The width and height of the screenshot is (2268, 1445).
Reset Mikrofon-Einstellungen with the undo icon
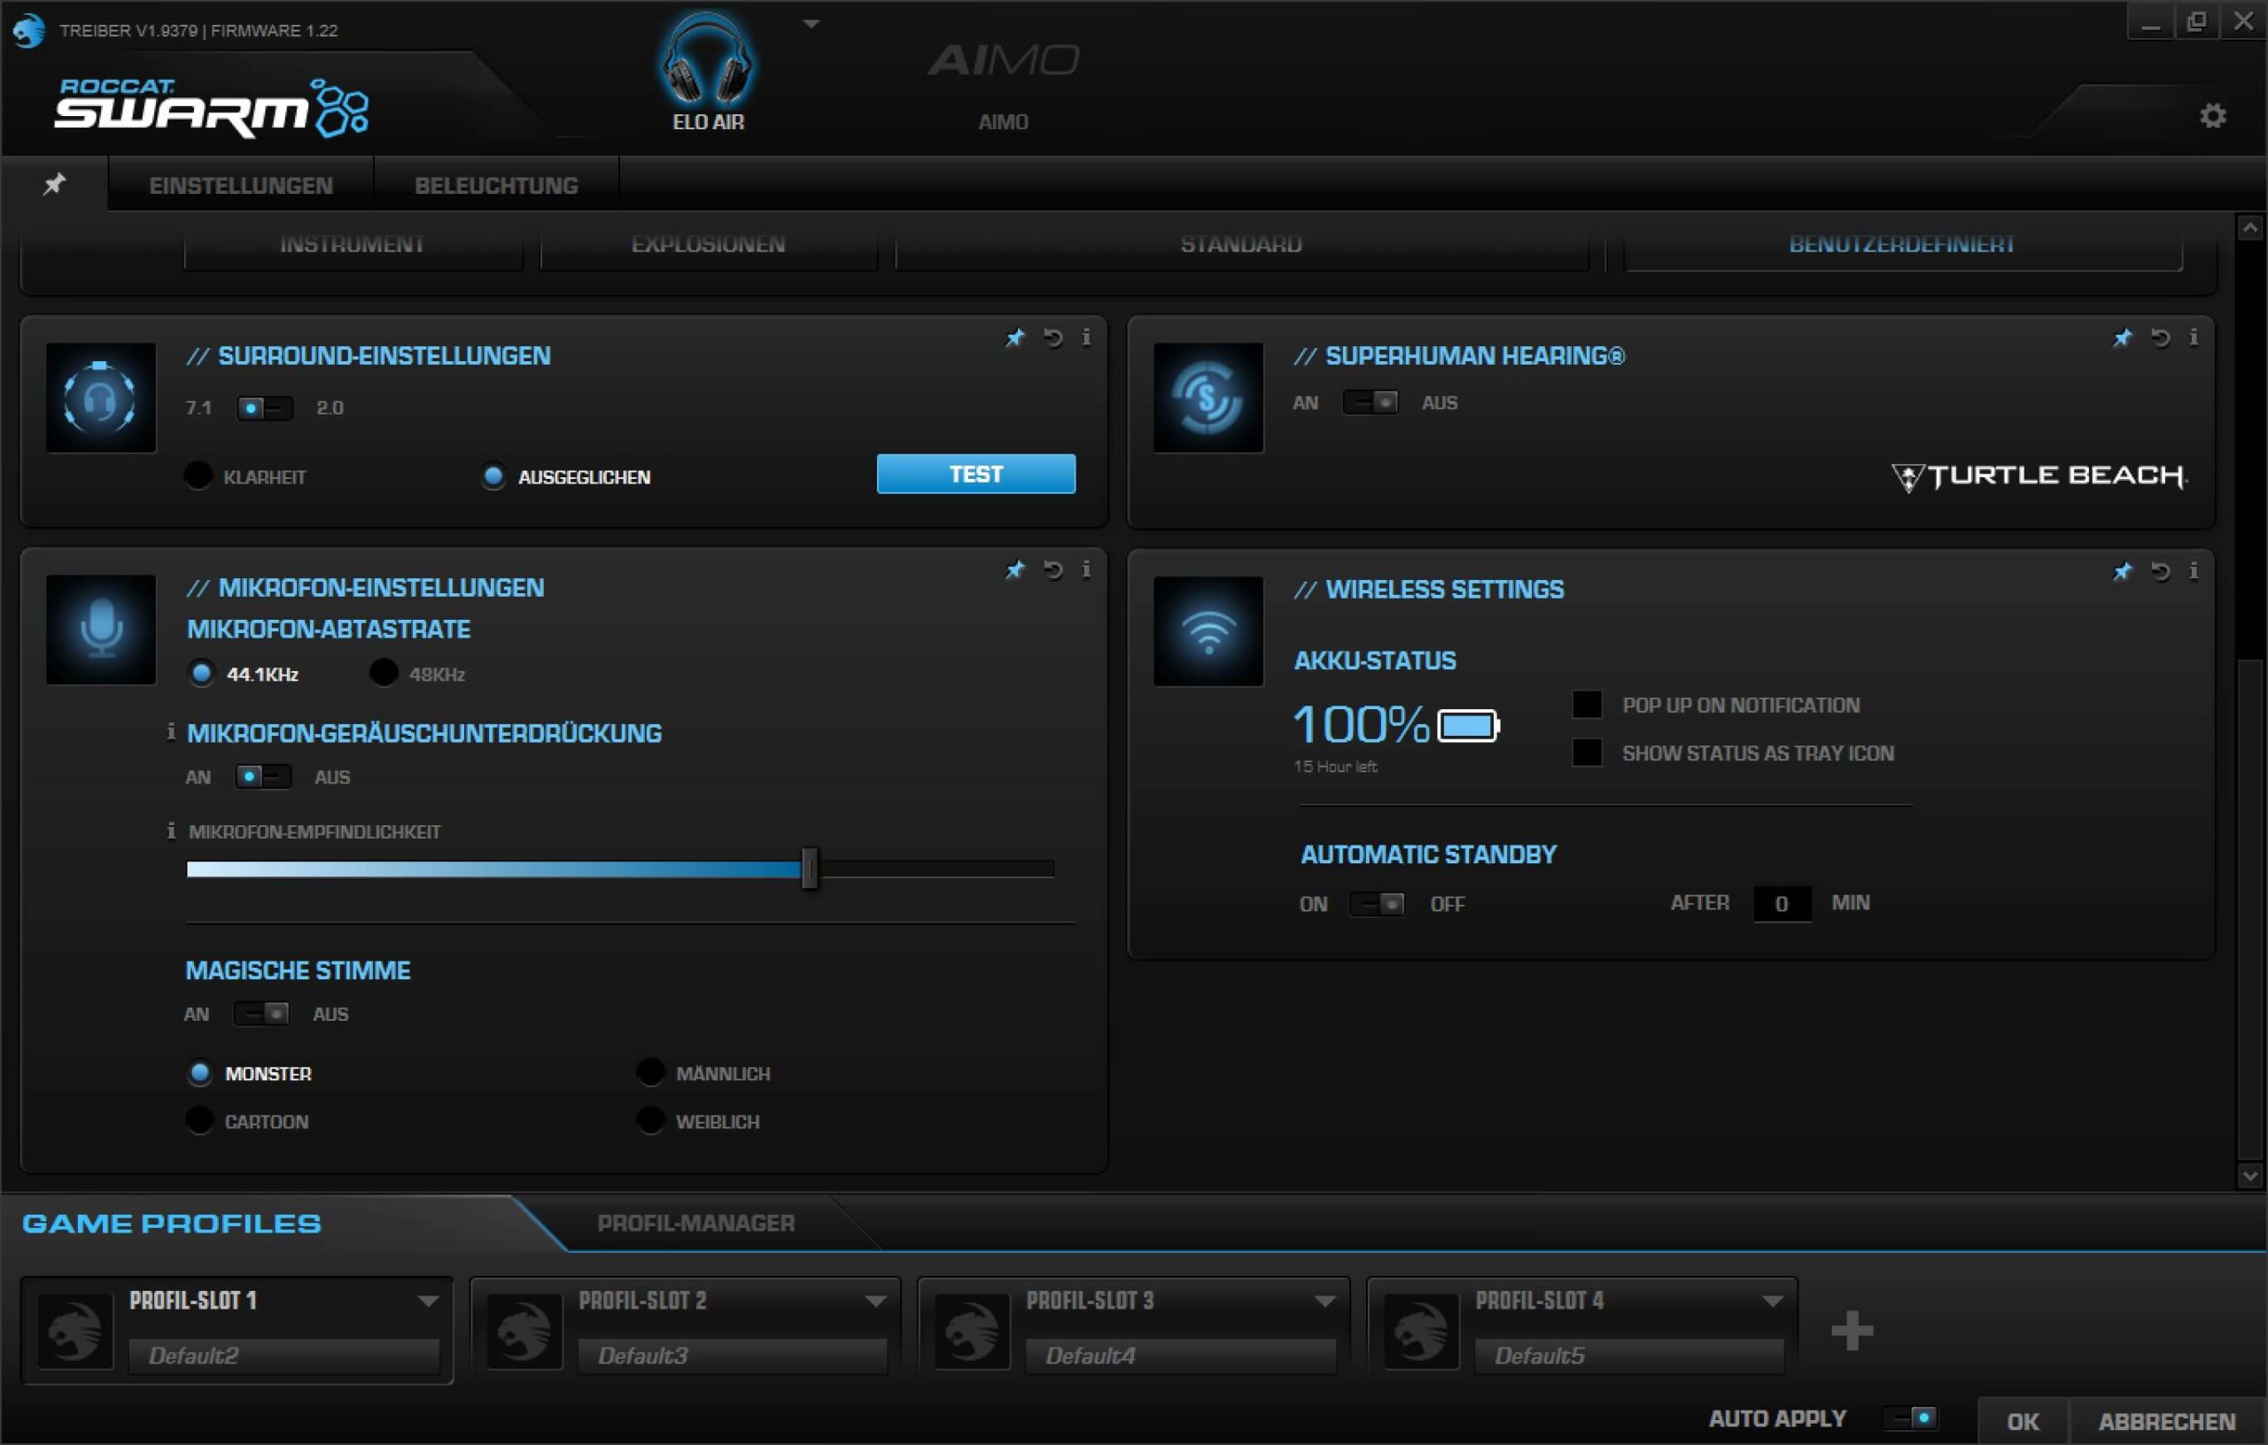point(1053,569)
